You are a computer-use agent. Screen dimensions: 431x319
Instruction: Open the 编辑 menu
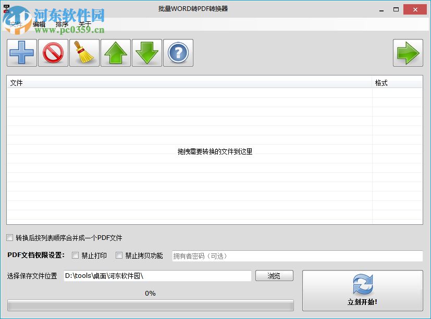[x=38, y=23]
